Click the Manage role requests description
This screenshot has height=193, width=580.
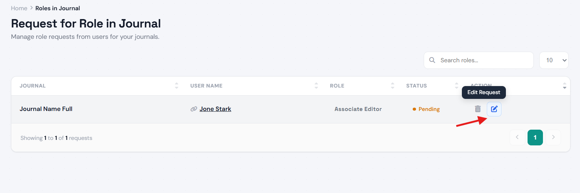(85, 37)
